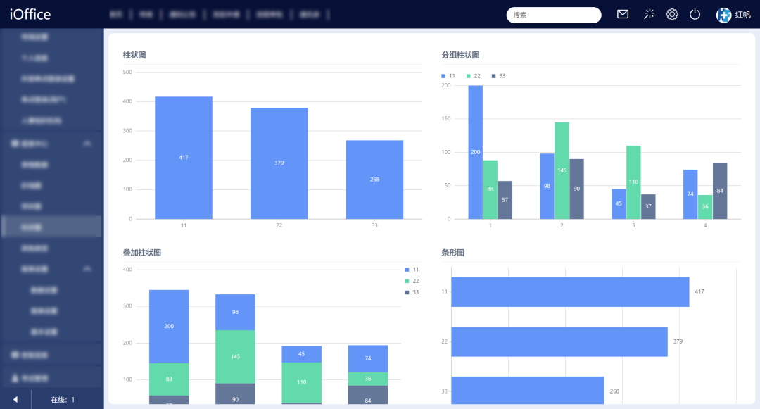Click the gray 37 bar in 分组柱状图
The image size is (760, 409).
[x=649, y=207]
